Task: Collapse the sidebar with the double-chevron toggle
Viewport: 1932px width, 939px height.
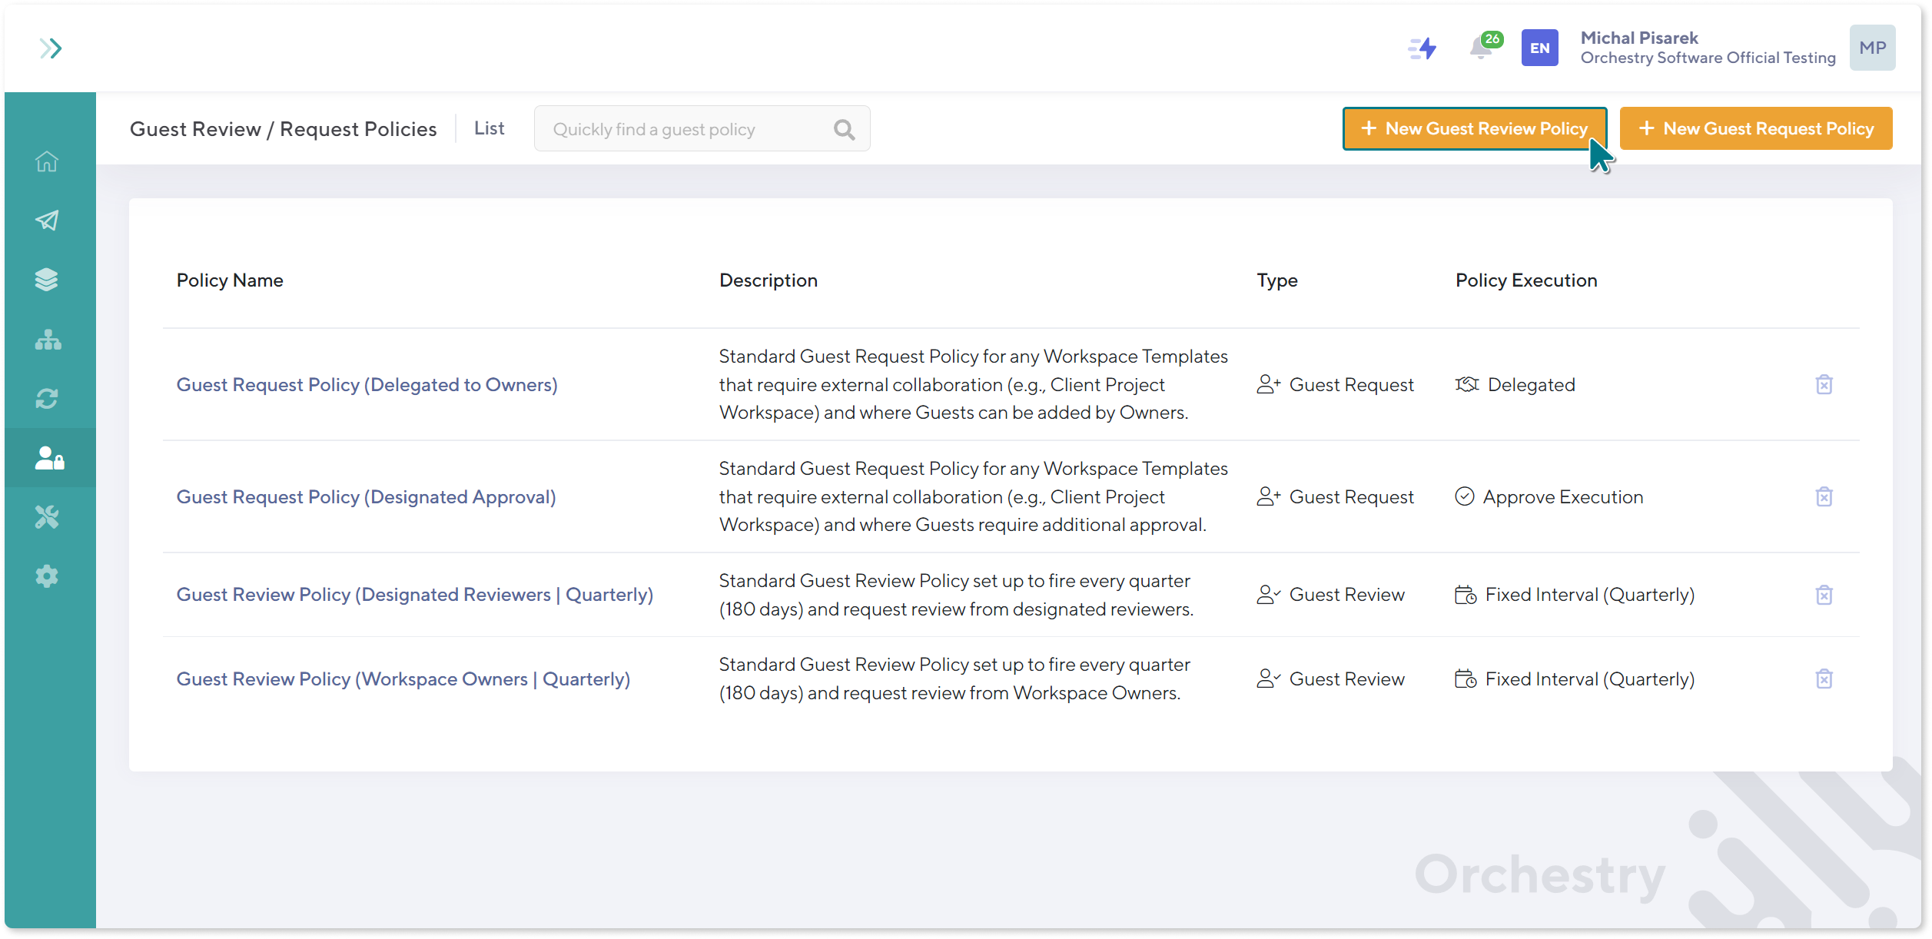Action: pos(51,48)
